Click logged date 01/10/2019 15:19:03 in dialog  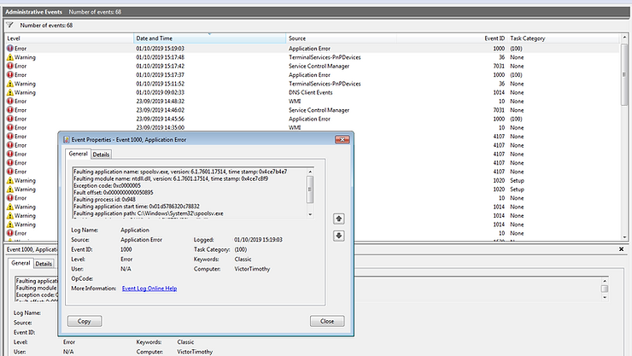pos(258,240)
